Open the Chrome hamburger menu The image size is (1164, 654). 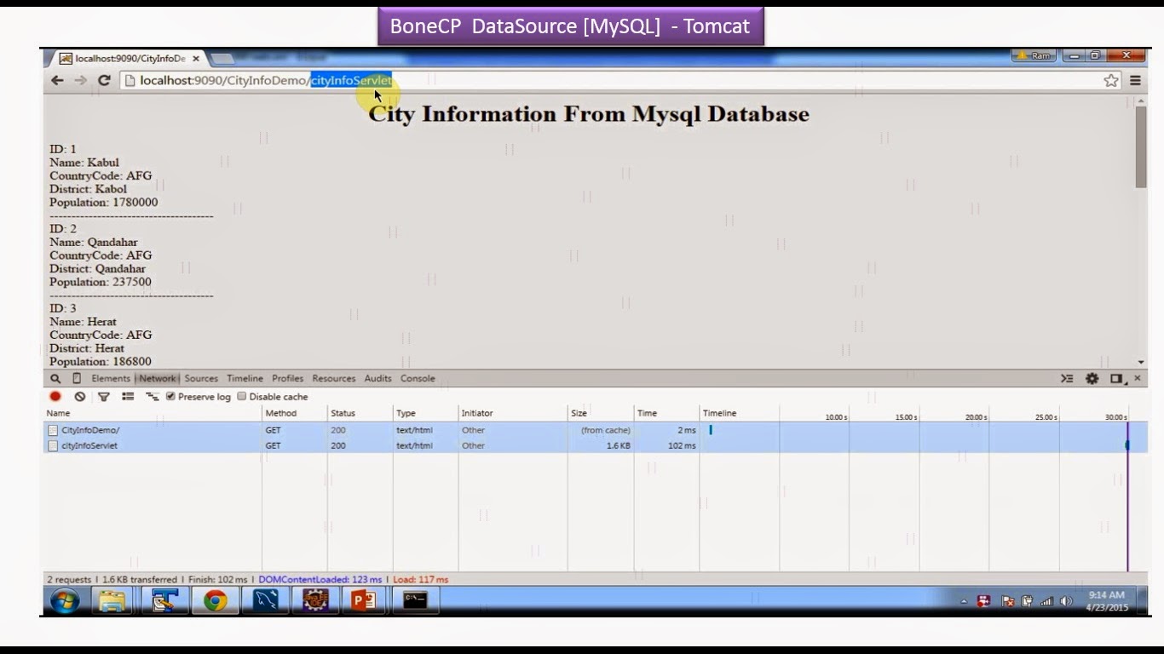click(1135, 80)
